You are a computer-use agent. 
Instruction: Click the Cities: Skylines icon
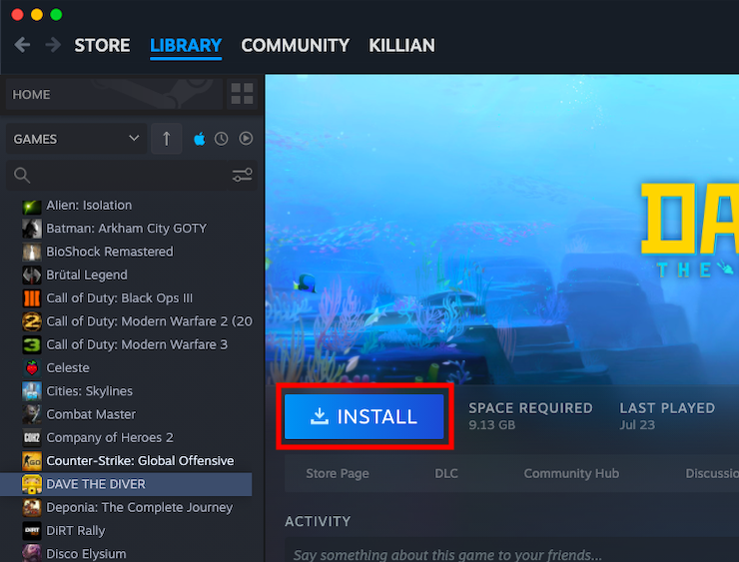coord(32,391)
